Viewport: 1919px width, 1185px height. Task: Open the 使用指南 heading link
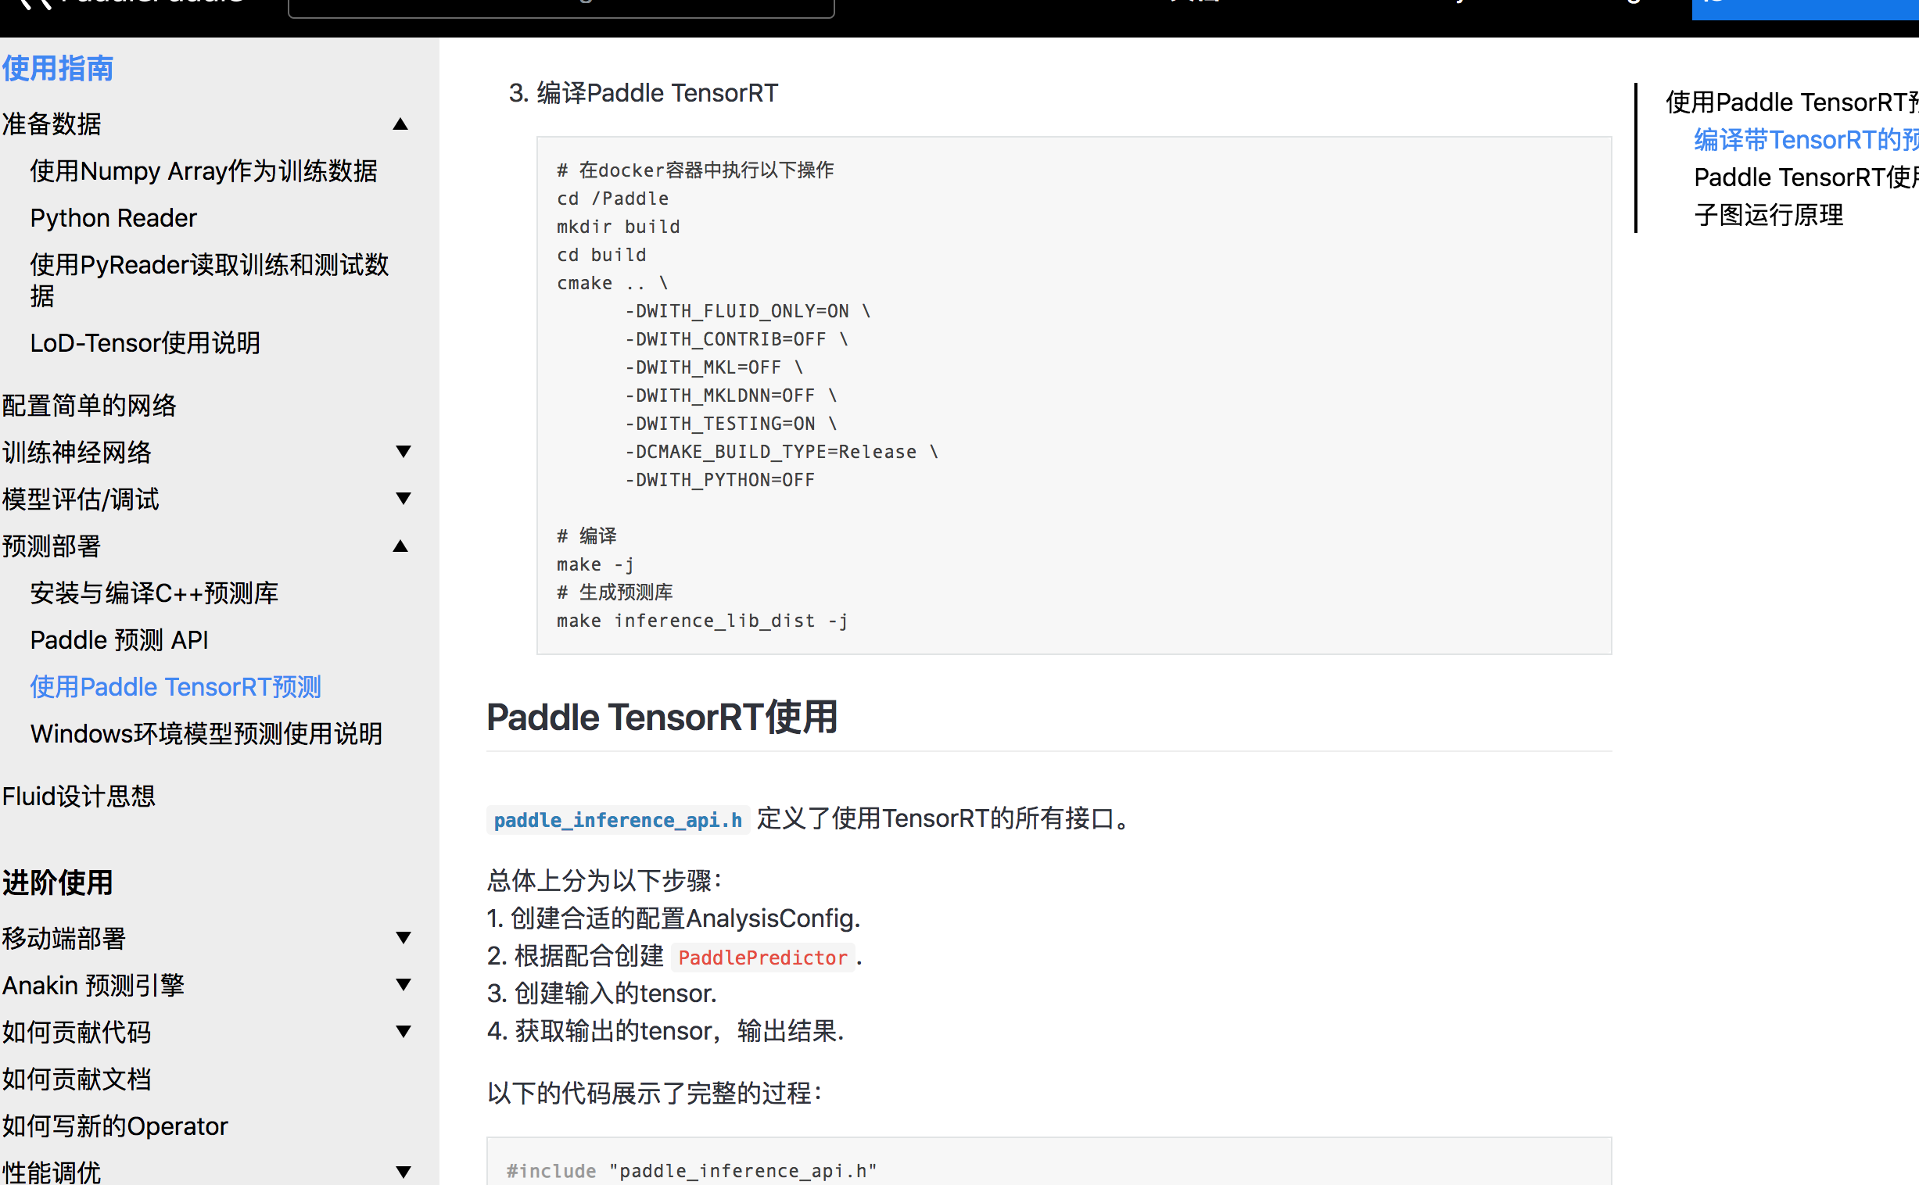tap(58, 69)
